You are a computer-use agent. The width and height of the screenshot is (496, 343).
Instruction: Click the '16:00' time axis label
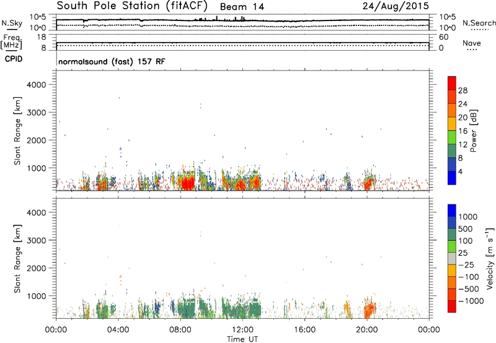coord(304,330)
